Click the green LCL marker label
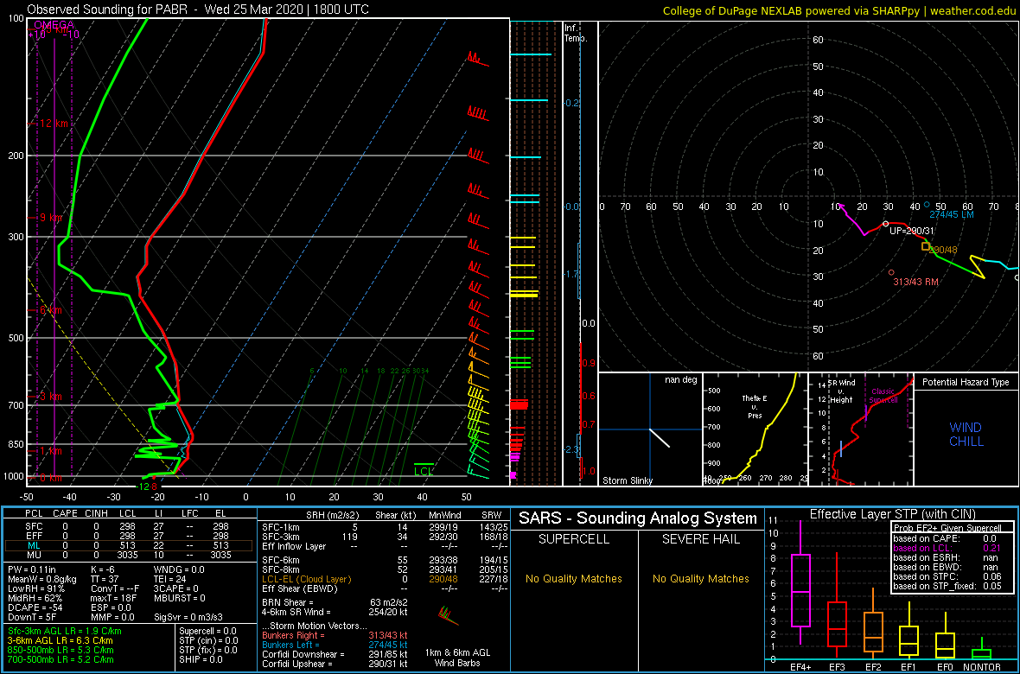The width and height of the screenshot is (1020, 674). [424, 472]
